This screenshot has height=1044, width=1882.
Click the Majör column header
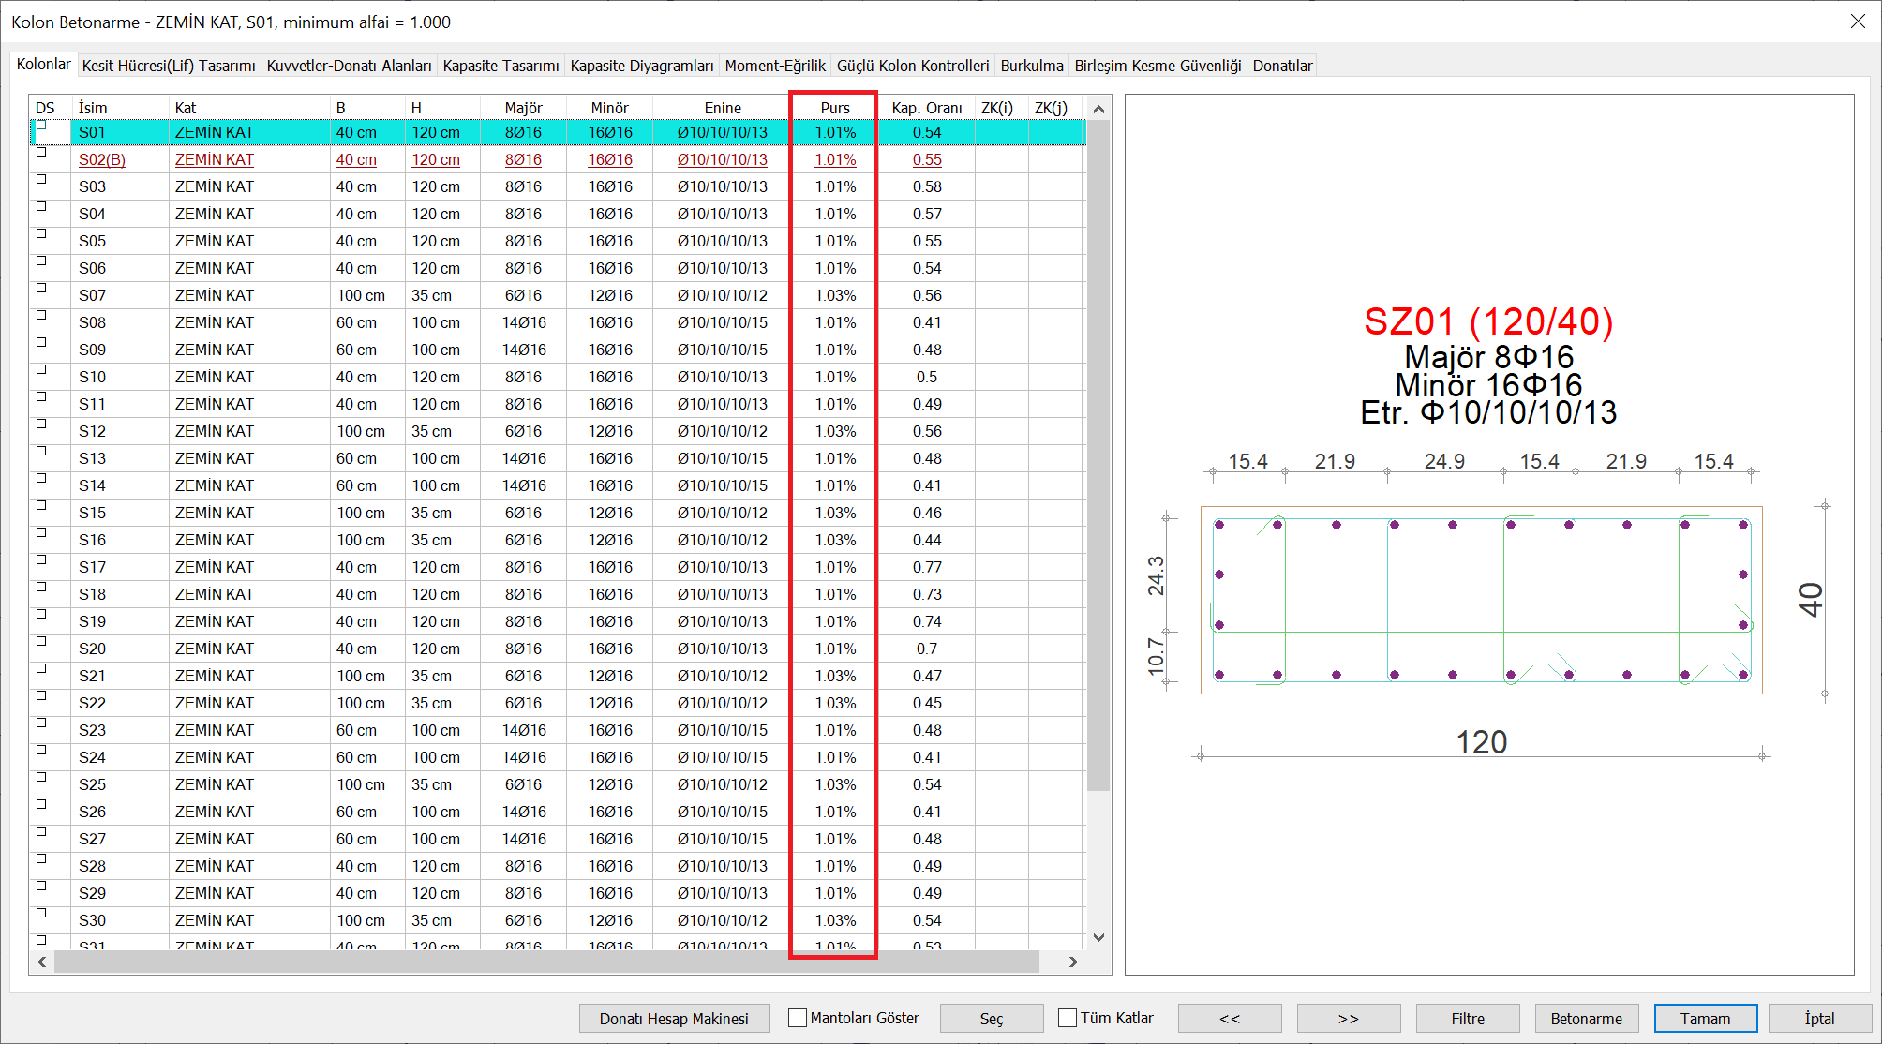click(523, 108)
